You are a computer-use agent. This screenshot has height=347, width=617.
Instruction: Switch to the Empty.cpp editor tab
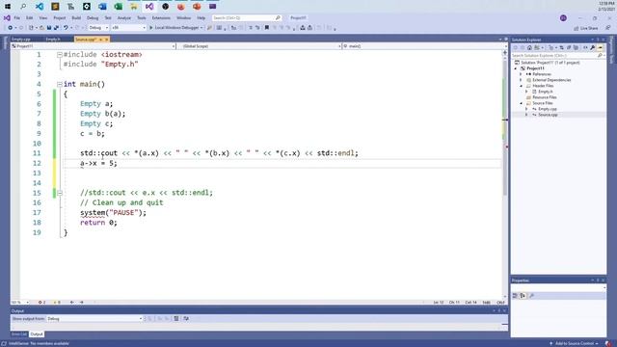pos(21,40)
